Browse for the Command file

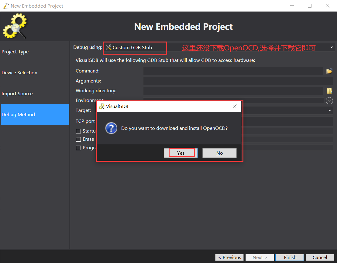coord(329,71)
